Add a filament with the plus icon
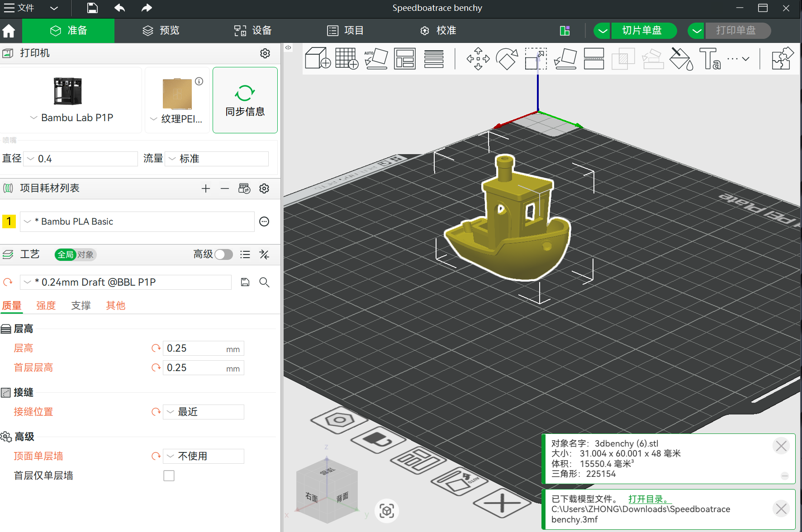Screen dimensions: 802x532 pyautogui.click(x=206, y=188)
